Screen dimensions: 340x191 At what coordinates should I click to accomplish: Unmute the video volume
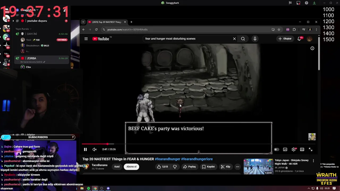(94, 149)
